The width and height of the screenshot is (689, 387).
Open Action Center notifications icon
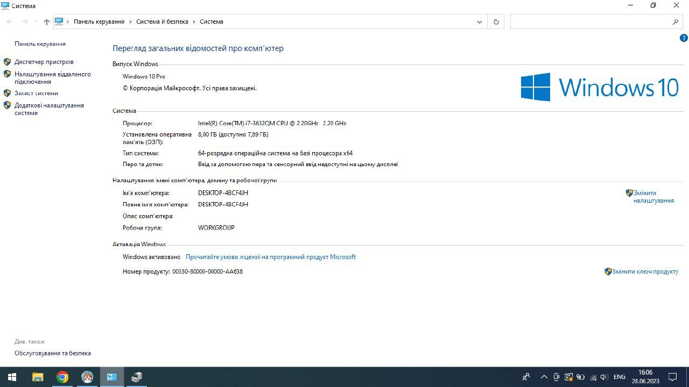click(672, 377)
